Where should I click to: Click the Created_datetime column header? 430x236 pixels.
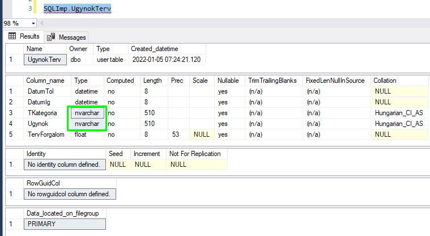tap(167, 49)
